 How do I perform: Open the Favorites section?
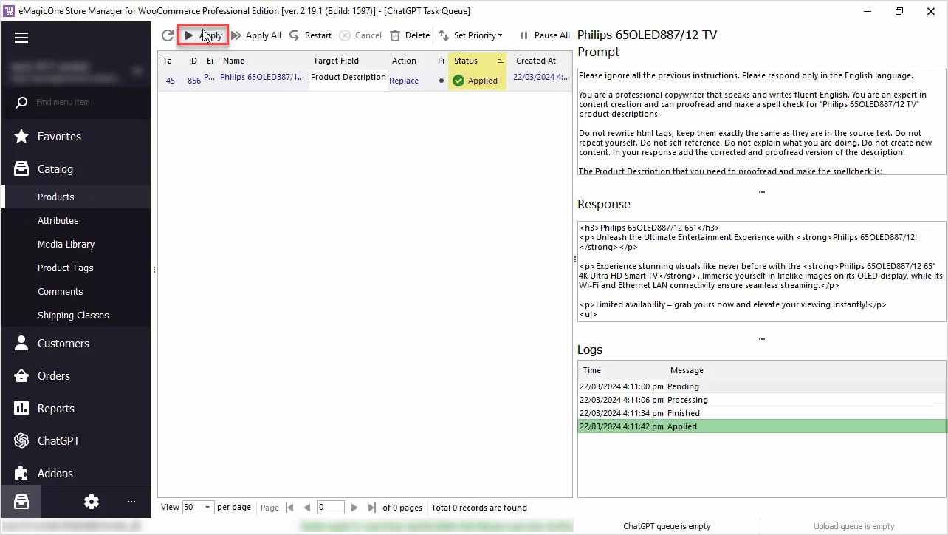click(59, 137)
